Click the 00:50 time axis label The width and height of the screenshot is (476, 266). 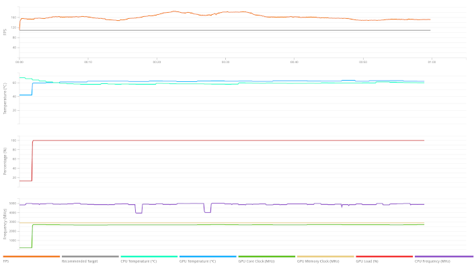(363, 62)
